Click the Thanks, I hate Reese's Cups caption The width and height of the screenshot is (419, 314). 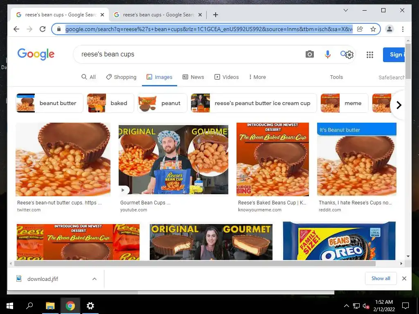355,203
